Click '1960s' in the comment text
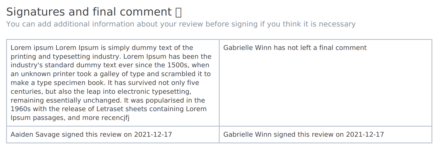This screenshot has height=151, width=440. pos(19,109)
